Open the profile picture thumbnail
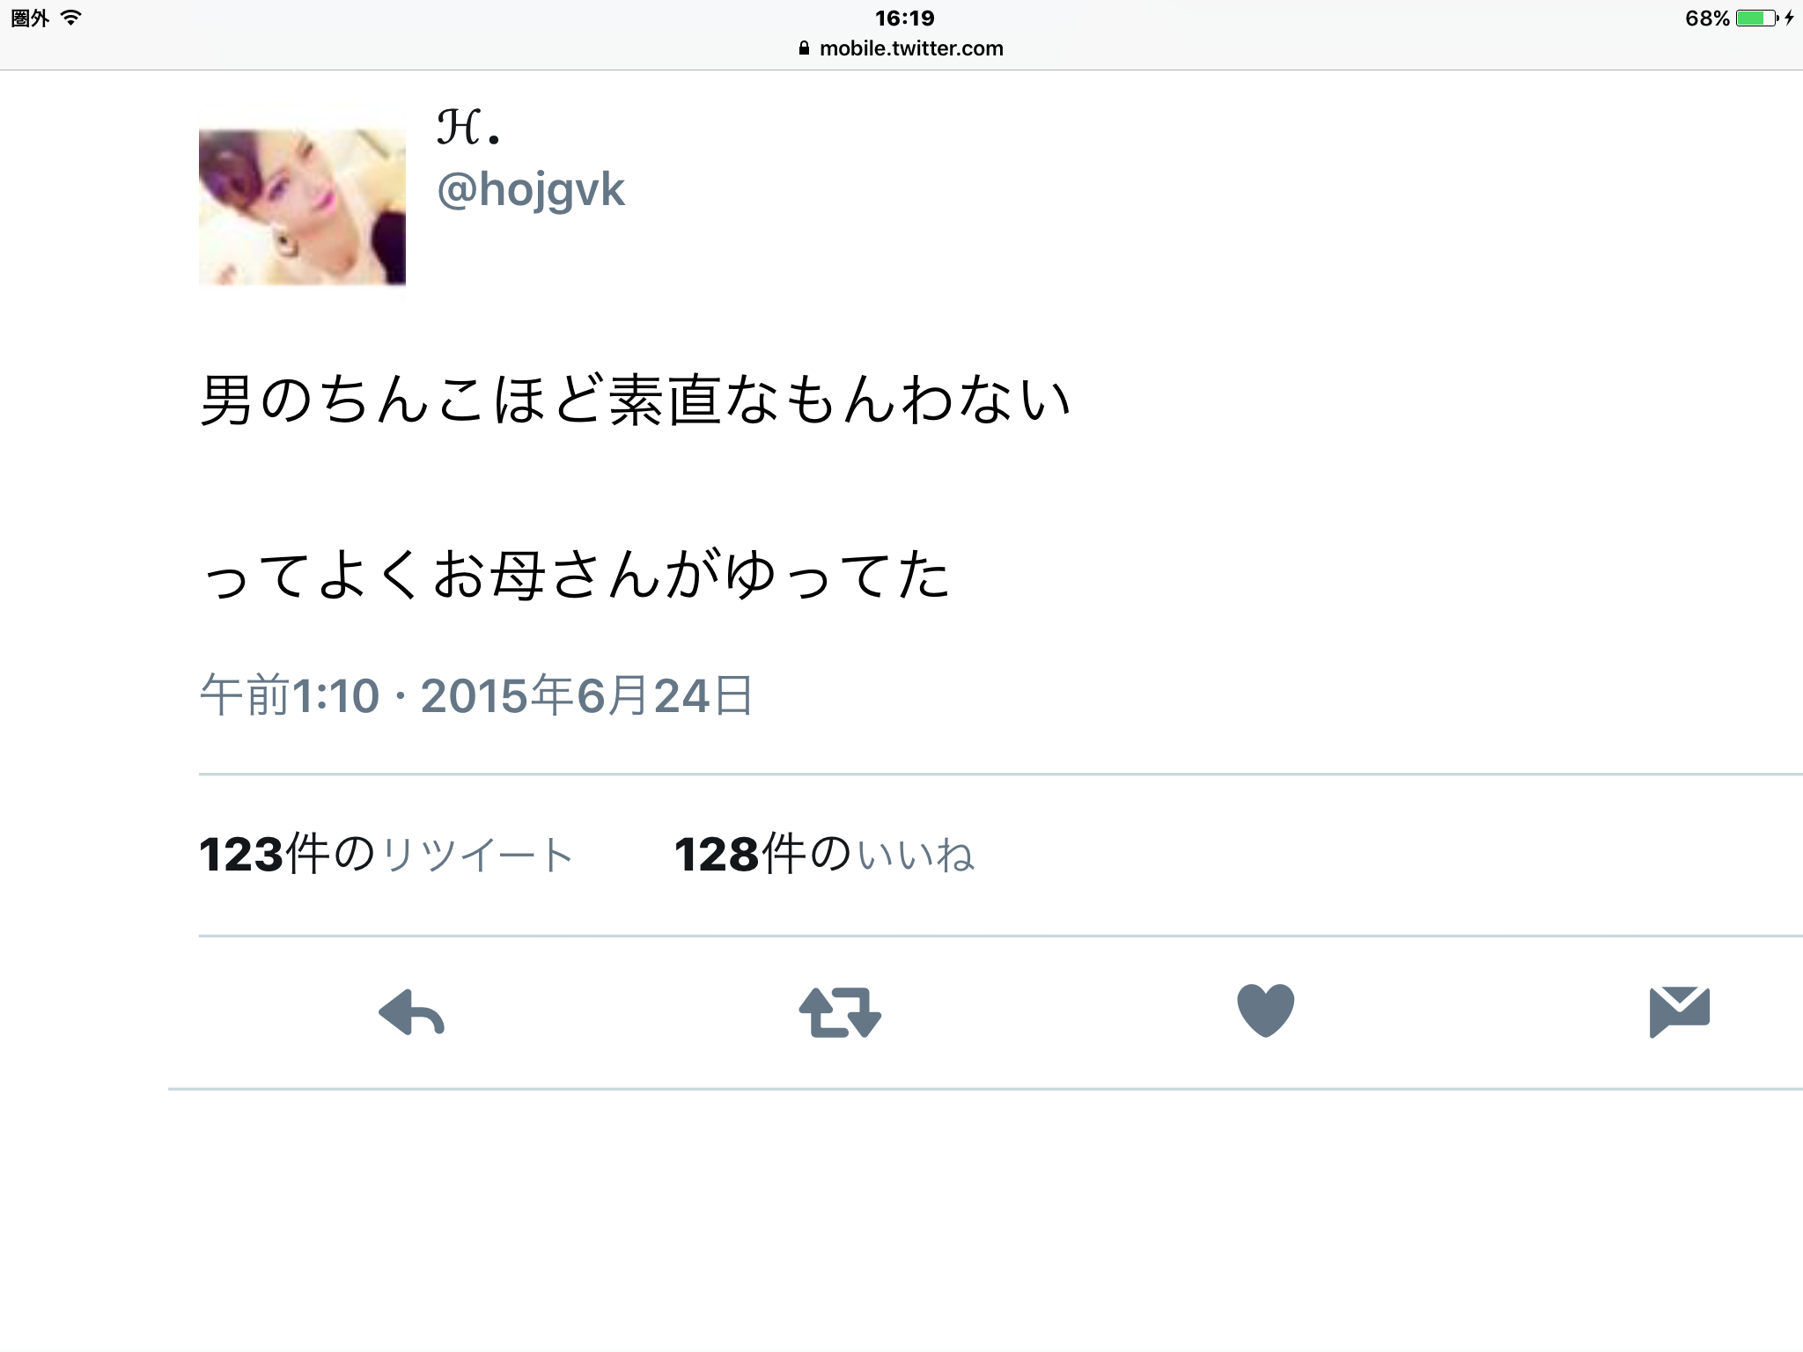1803x1352 pixels. tap(302, 207)
